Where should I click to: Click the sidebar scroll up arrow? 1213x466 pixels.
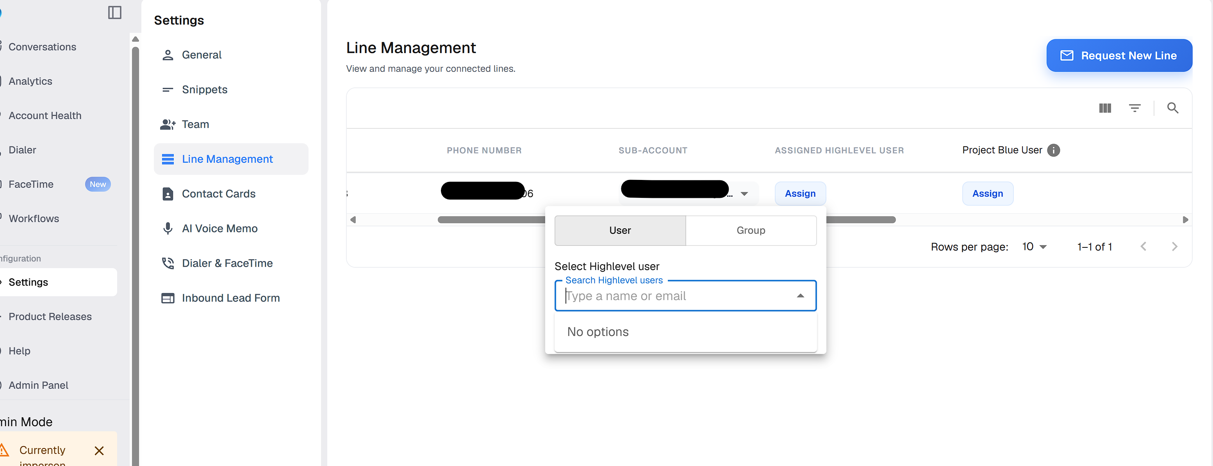click(x=136, y=39)
